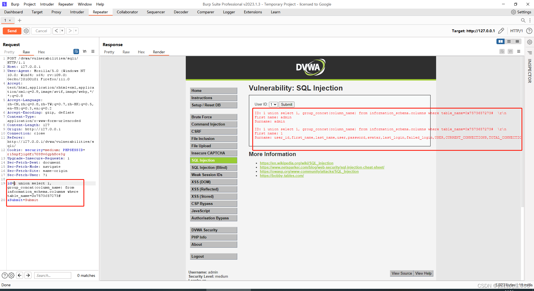Toggle non-printable characters in request
The width and height of the screenshot is (534, 291).
tap(85, 51)
